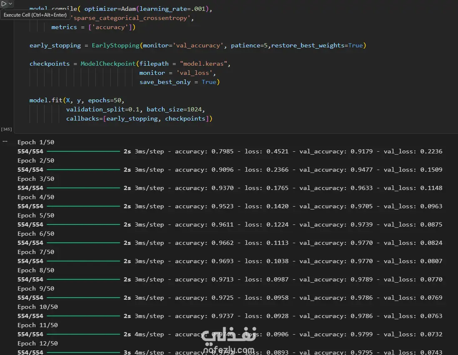Click the 'Epoch 8/50' output line
458x355 pixels.
(36, 270)
